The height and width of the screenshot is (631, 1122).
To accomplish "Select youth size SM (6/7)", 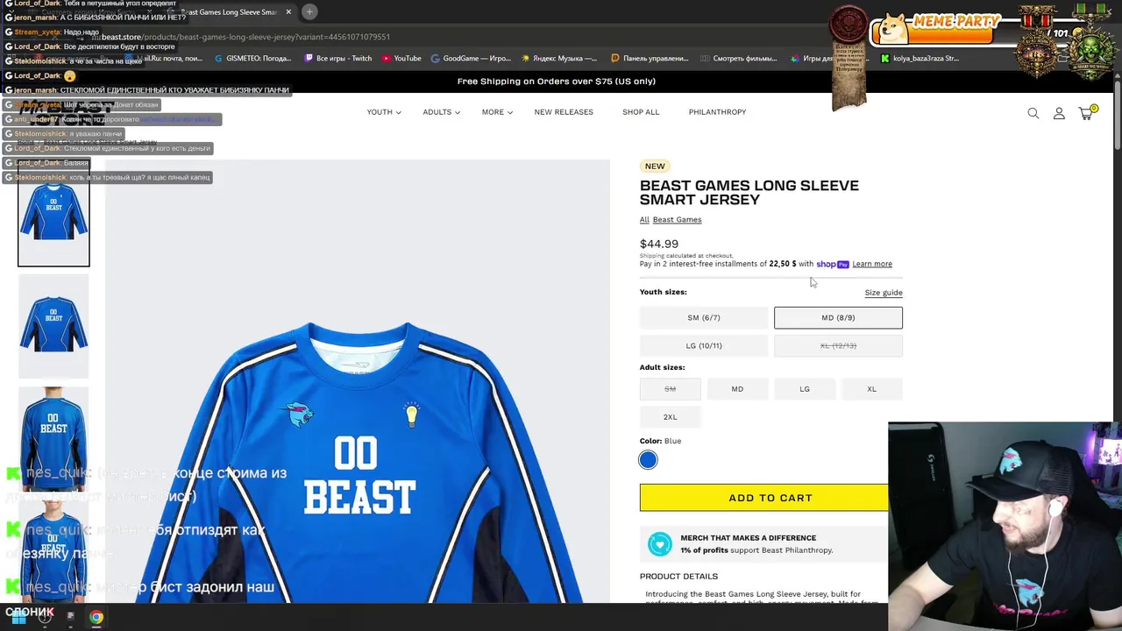I will [704, 317].
